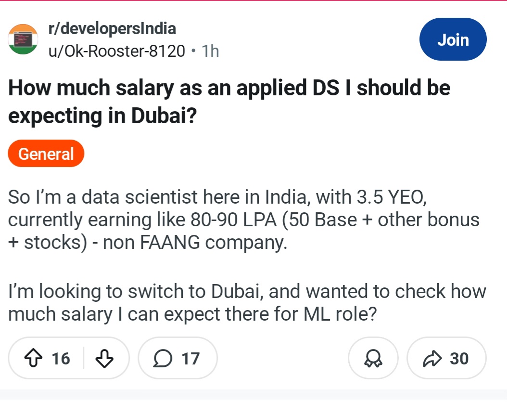Image resolution: width=507 pixels, height=402 pixels.
Task: Click the paragraph starting 'I'm looking to switch'
Action: click(247, 303)
